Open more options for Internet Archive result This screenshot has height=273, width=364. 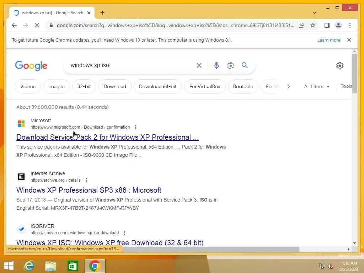[87, 180]
